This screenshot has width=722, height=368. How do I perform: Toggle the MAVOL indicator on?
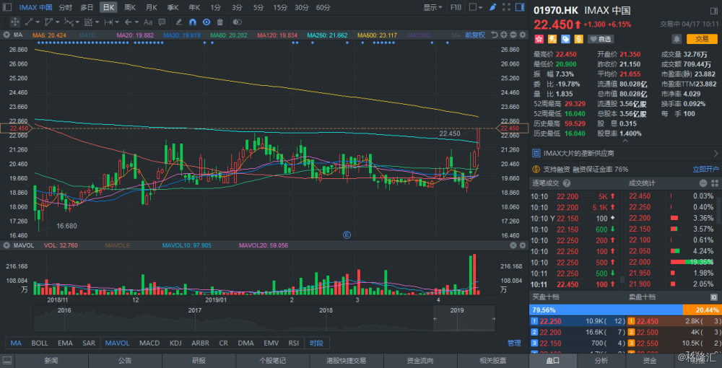tap(117, 343)
